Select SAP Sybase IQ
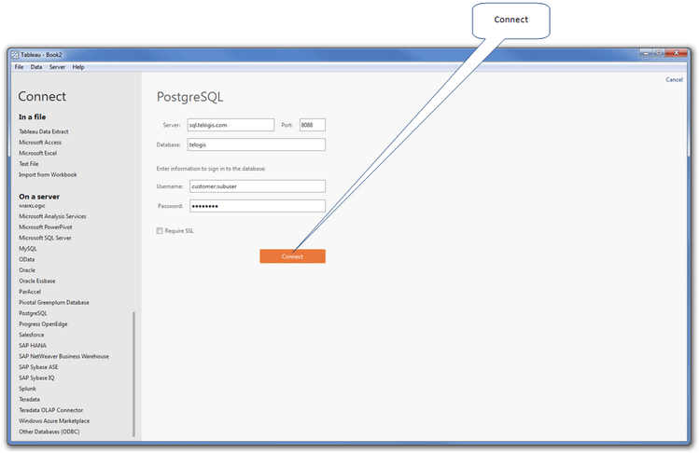This screenshot has height=453, width=699. click(x=36, y=377)
